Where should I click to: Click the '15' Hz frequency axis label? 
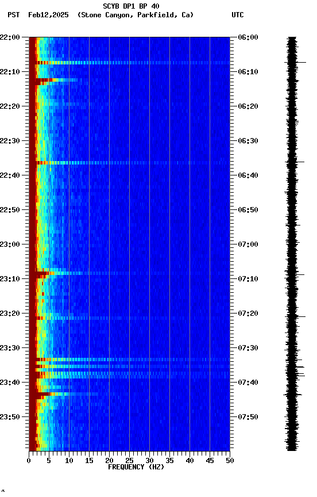point(89,461)
